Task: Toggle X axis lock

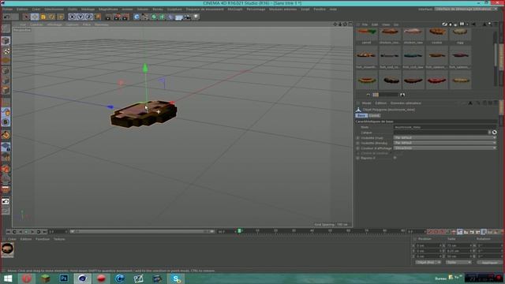Action: (x=72, y=17)
